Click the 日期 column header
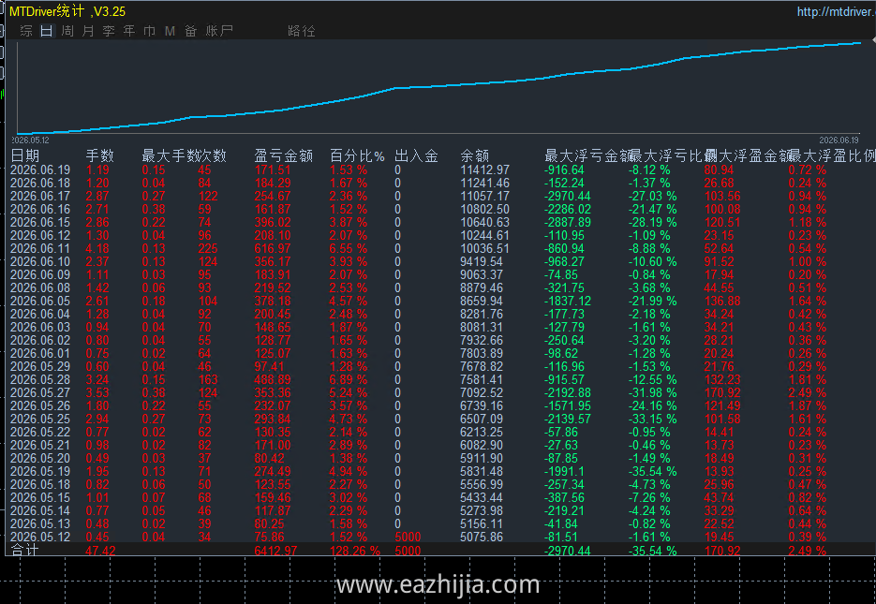876x604 pixels. click(25, 155)
